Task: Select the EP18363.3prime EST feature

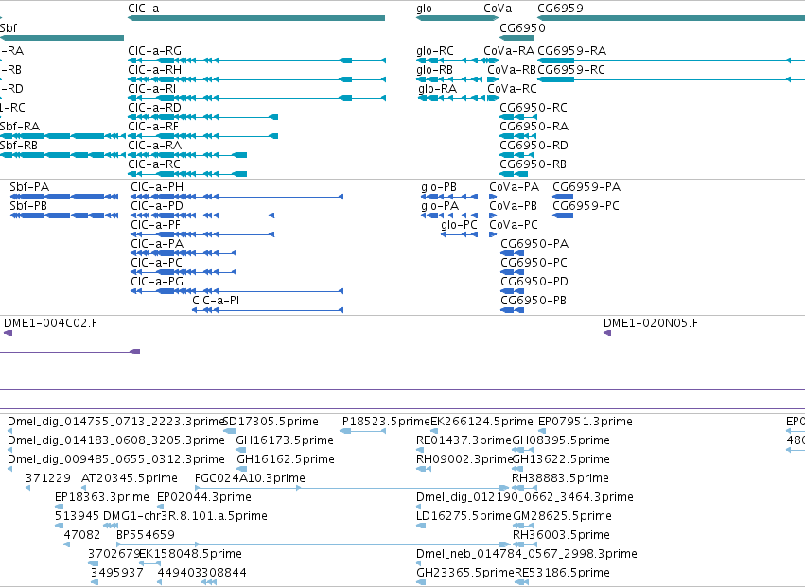Action: [x=59, y=507]
